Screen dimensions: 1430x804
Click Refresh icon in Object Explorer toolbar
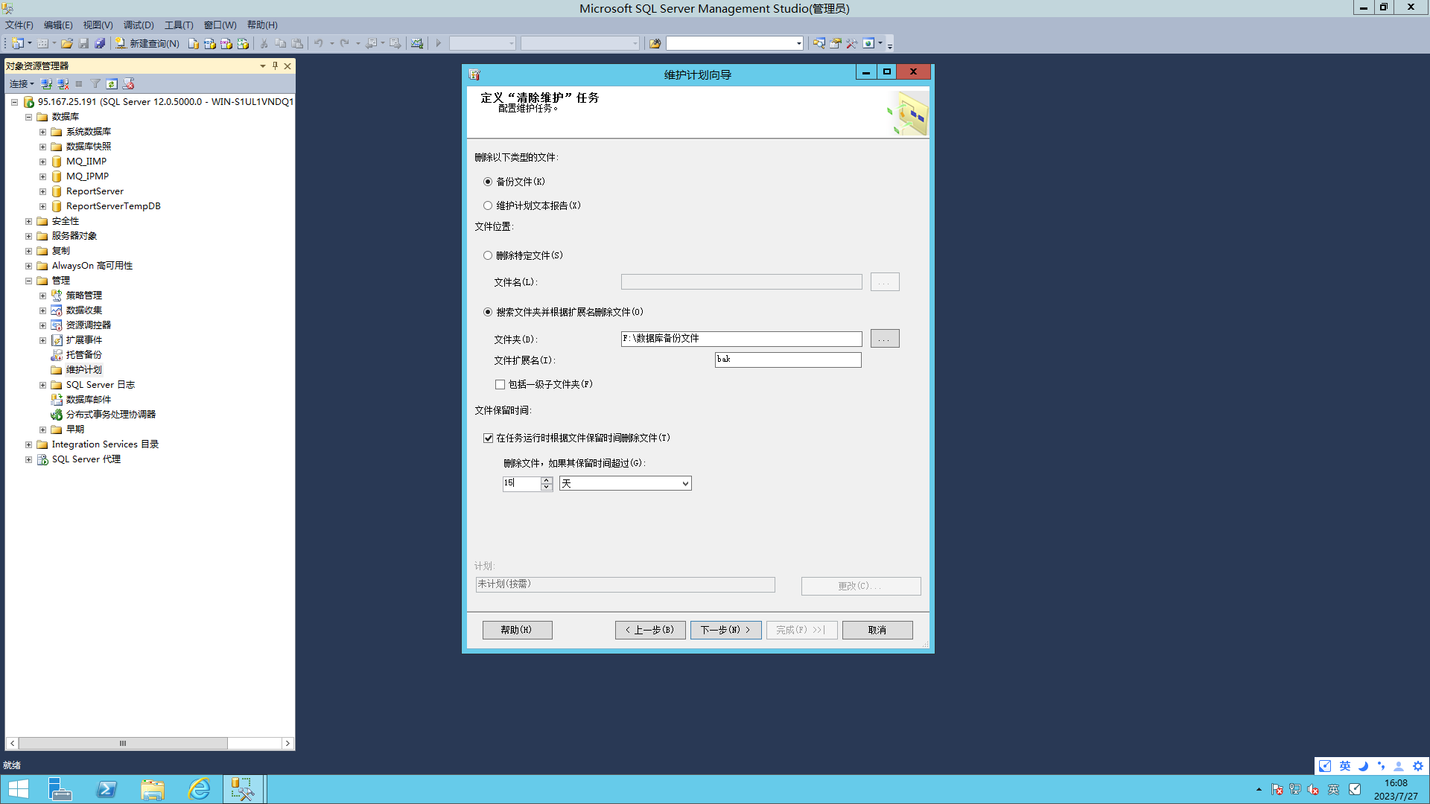pyautogui.click(x=112, y=84)
